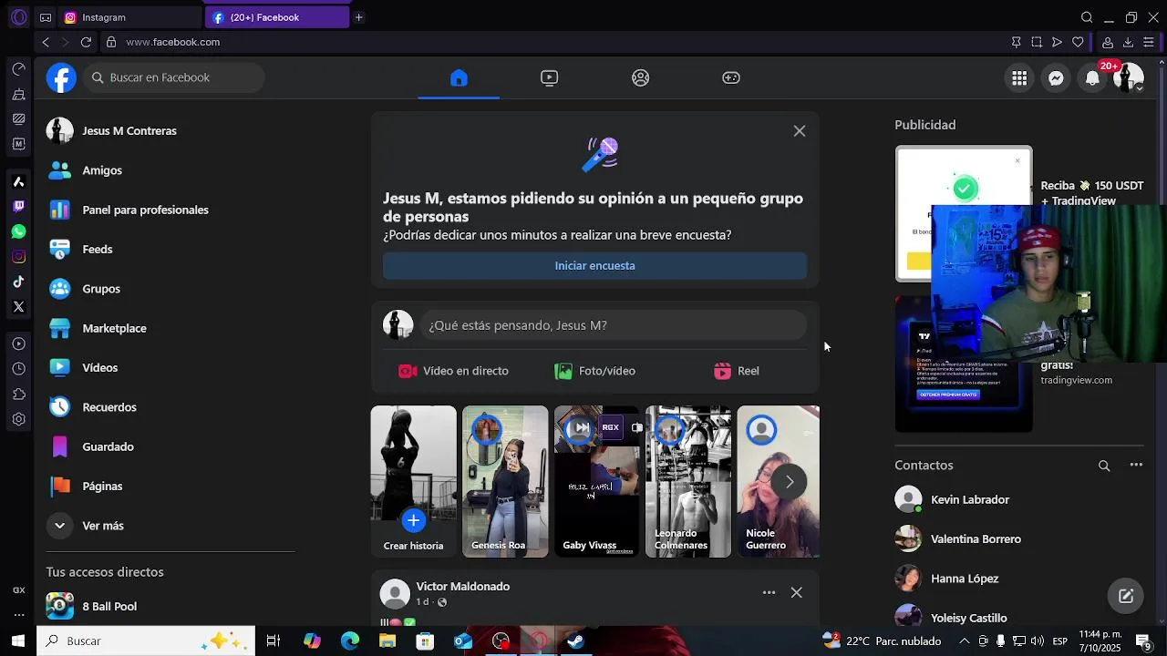
Task: Click the Buscar en Facebook search field
Action: (174, 77)
